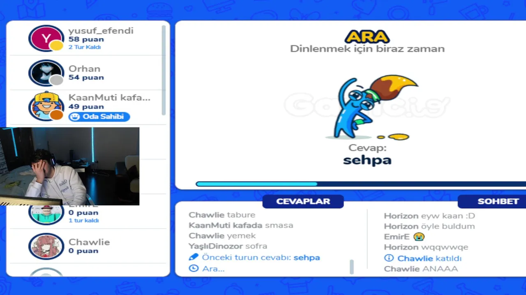The width and height of the screenshot is (526, 295).
Task: Click the info icon beside Chawlie katıldı
Action: (389, 258)
